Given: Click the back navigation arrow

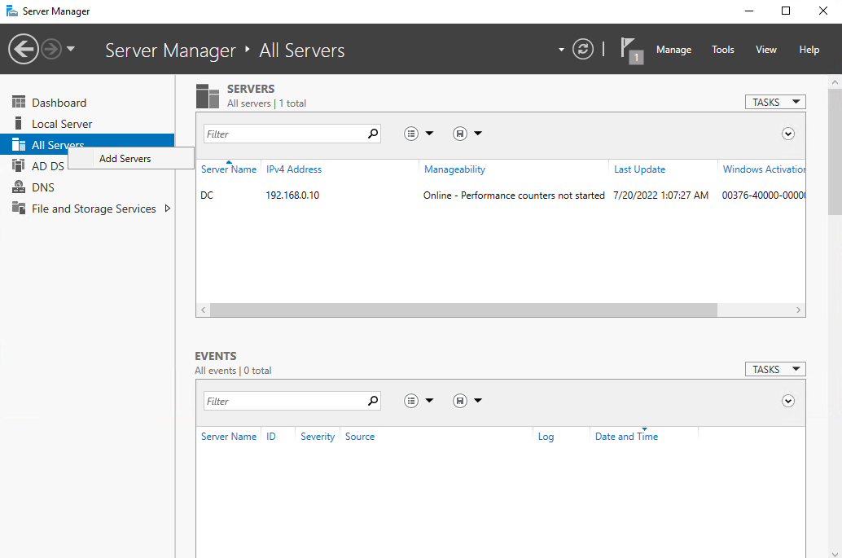Looking at the screenshot, I should click(x=23, y=49).
